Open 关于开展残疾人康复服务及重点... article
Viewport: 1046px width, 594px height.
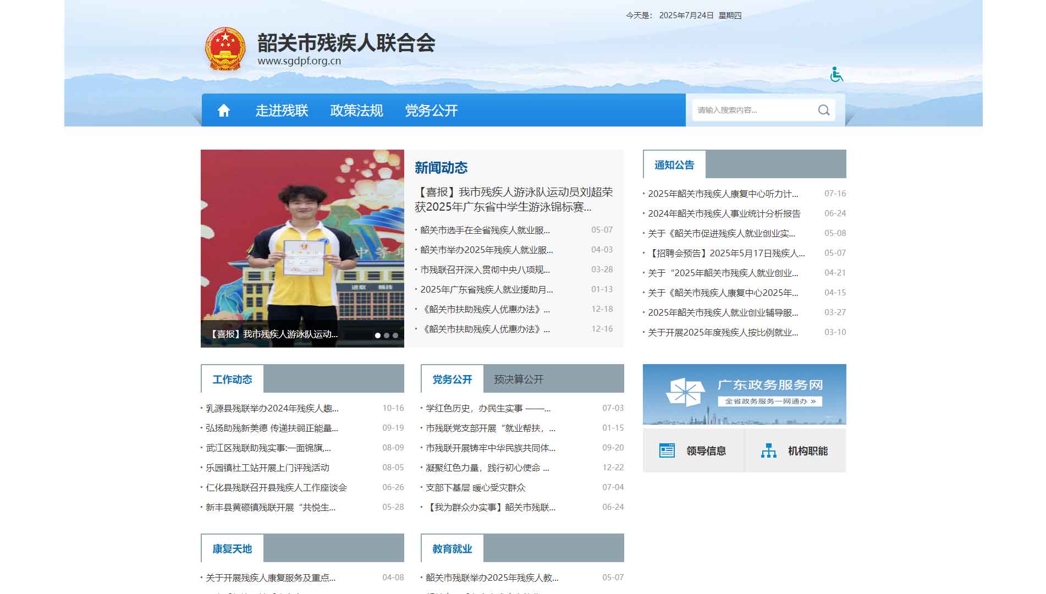coord(271,577)
